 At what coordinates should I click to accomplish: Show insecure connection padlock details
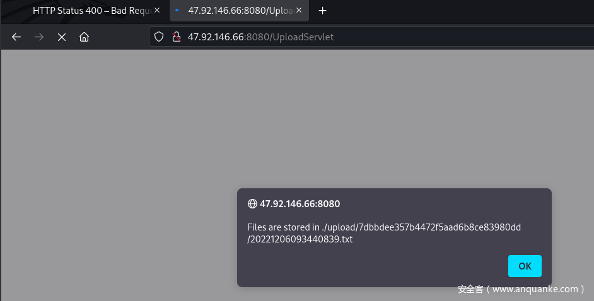coord(177,37)
